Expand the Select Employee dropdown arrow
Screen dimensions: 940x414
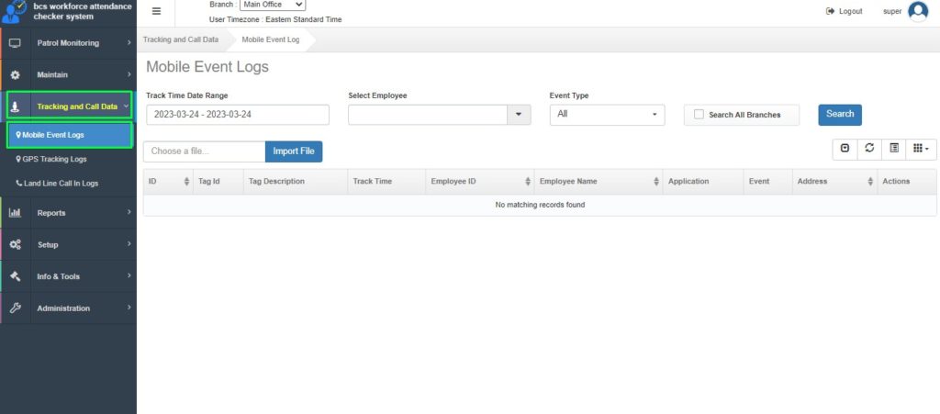[519, 115]
